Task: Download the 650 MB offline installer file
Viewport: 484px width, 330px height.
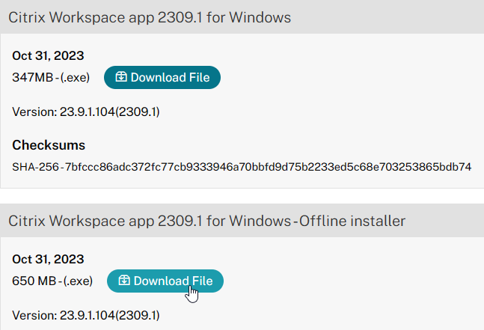Action: 165,281
